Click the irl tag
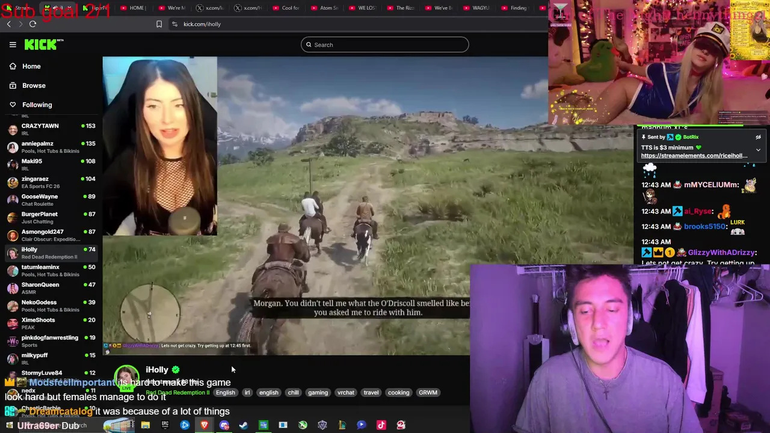The width and height of the screenshot is (770, 433). click(247, 393)
